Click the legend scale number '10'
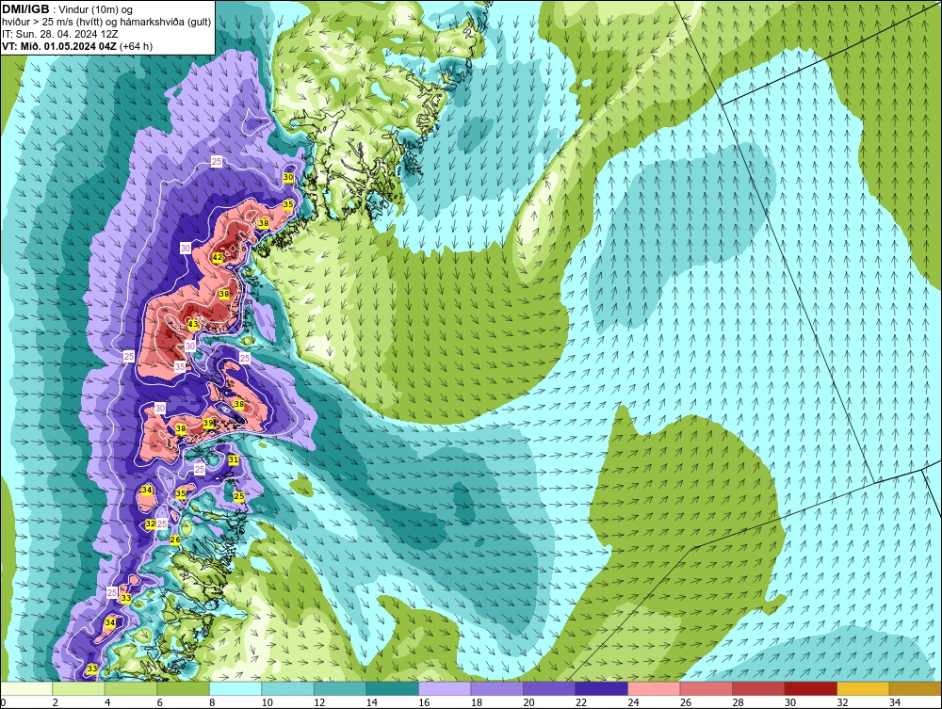 [267, 702]
